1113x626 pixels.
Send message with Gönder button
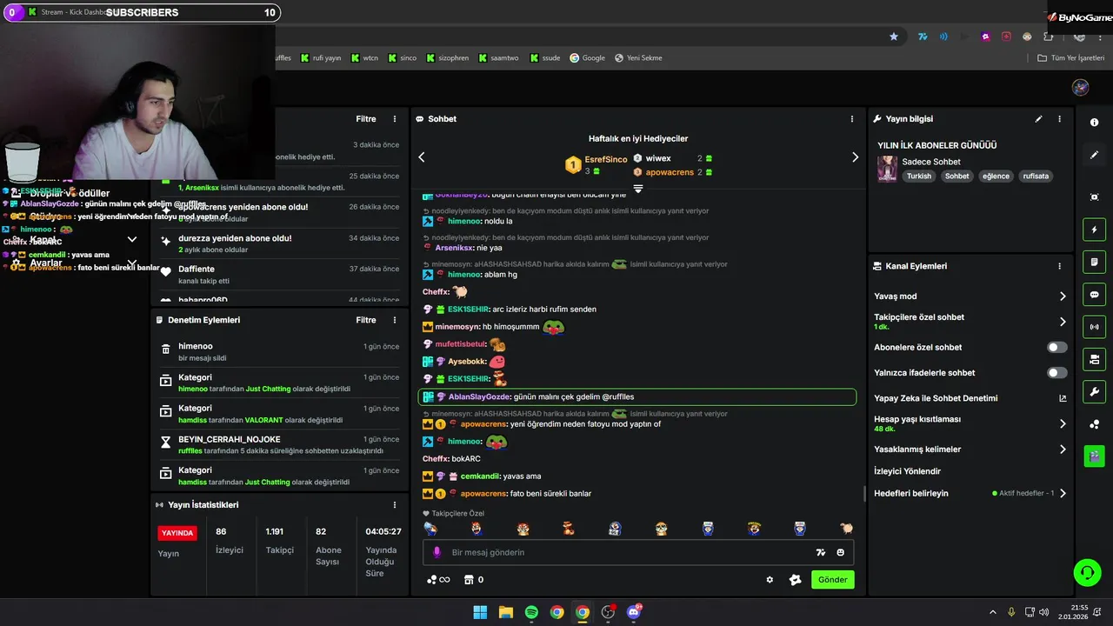click(x=832, y=580)
